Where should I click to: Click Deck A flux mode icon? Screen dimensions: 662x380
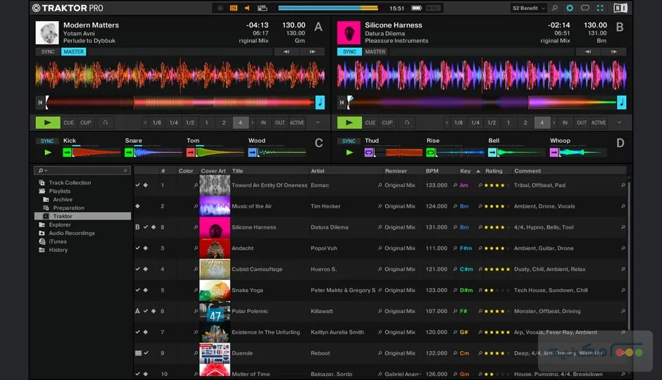(106, 122)
